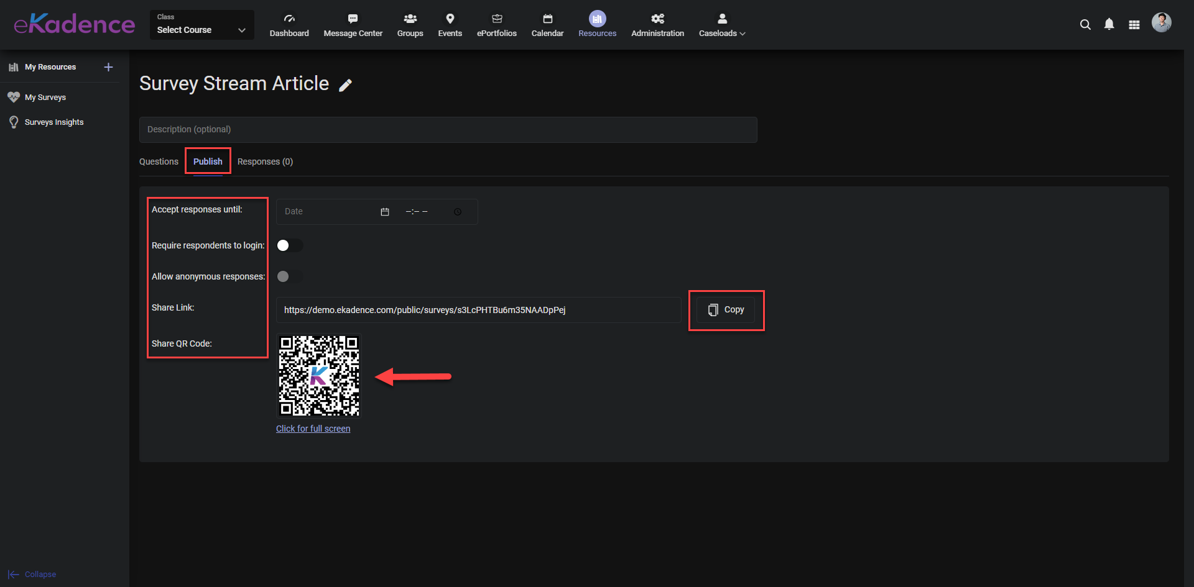This screenshot has height=587, width=1194.
Task: Open Surveys Insights in sidebar
Action: pyautogui.click(x=53, y=122)
